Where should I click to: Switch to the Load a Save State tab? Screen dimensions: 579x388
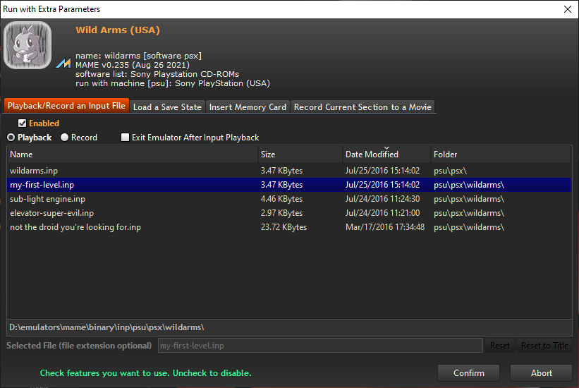pyautogui.click(x=167, y=107)
